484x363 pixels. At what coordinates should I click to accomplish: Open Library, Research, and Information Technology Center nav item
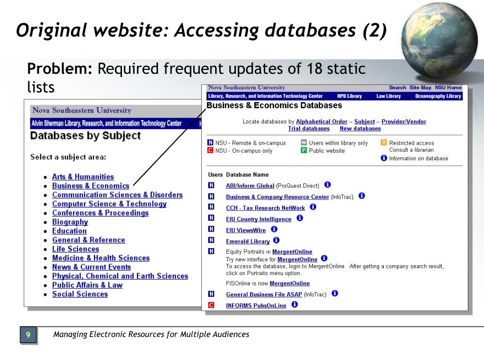tap(265, 96)
